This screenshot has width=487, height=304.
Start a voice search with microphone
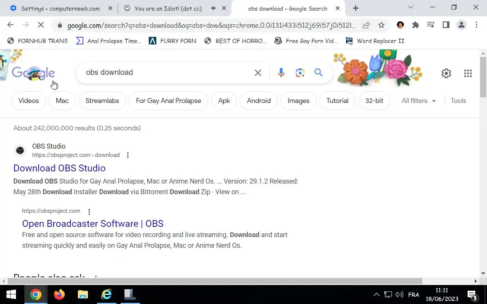[x=281, y=73]
